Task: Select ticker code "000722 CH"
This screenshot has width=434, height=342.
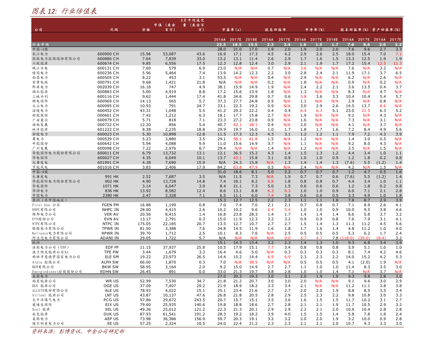Action: [x=108, y=125]
